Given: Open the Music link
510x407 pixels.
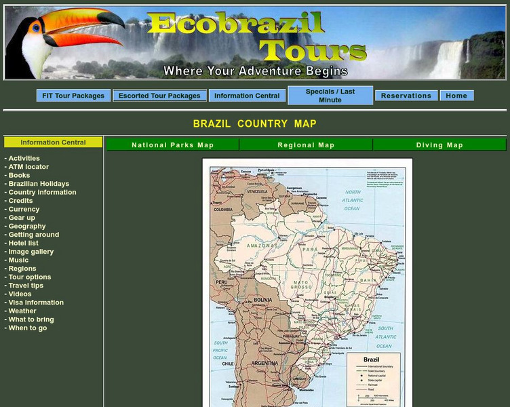Looking at the screenshot, I should coord(18,260).
